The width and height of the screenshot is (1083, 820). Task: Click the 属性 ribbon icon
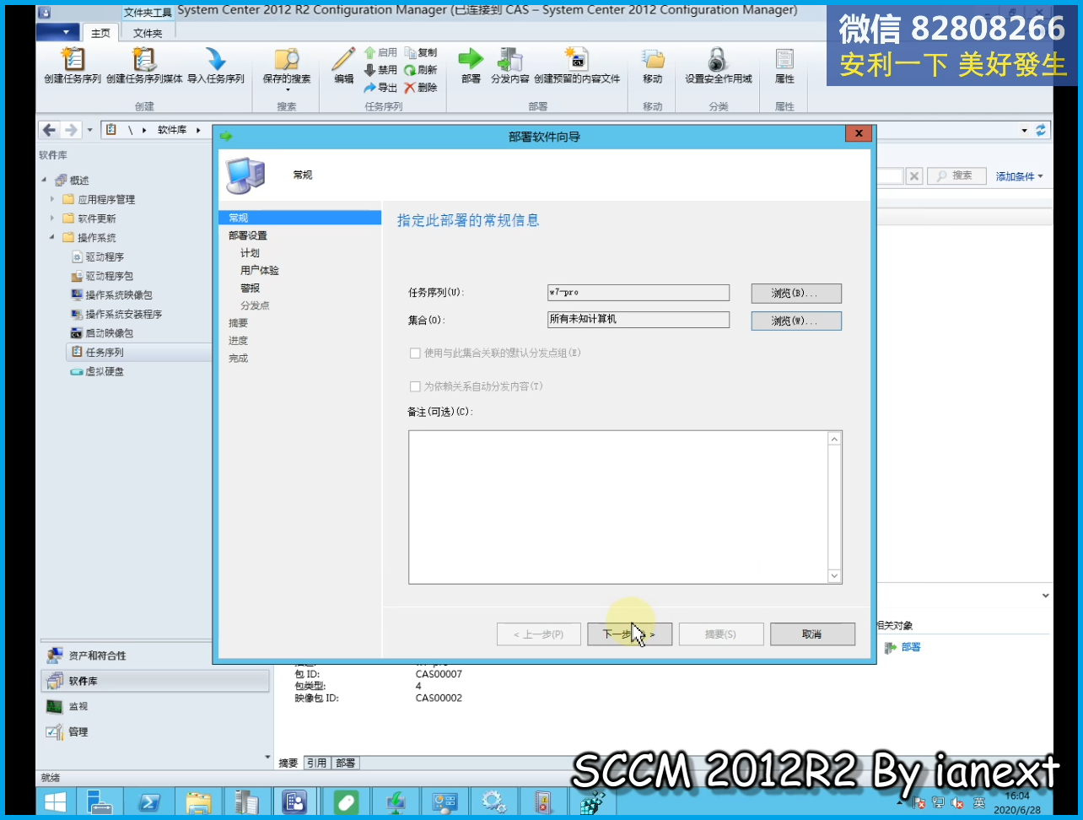tap(784, 59)
